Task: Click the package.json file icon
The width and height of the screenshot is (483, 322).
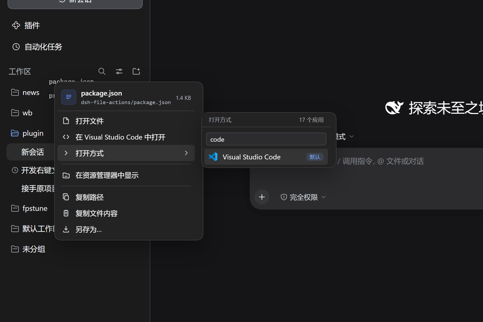Action: (69, 97)
